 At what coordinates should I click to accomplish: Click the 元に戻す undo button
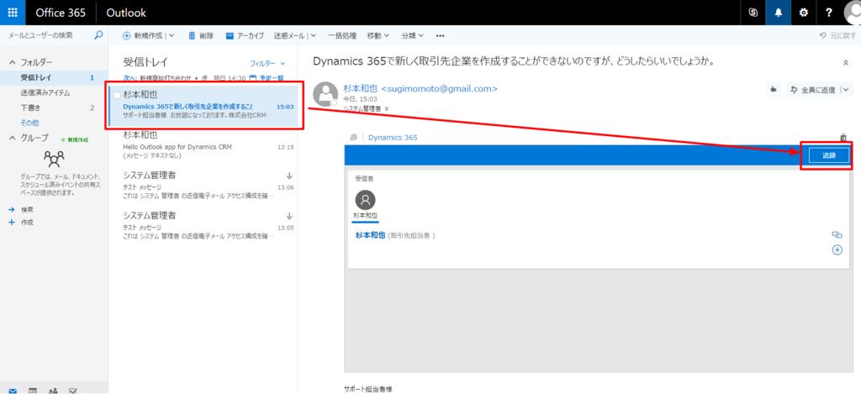pos(837,35)
